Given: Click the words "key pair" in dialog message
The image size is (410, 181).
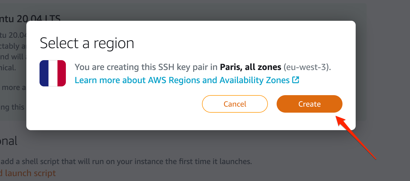Looking at the screenshot, I should (x=196, y=67).
